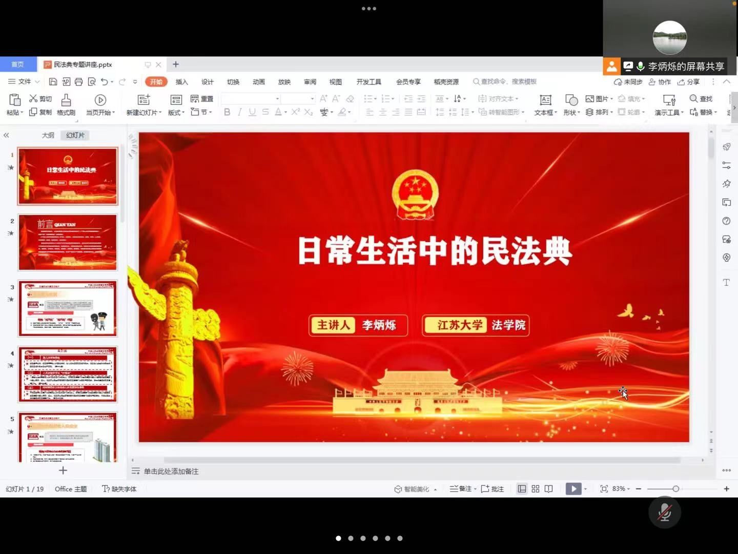Image resolution: width=738 pixels, height=554 pixels.
Task: Toggle Underline formatting
Action: point(252,112)
